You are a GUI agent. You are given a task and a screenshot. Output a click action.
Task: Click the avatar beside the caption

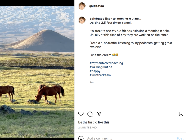82,20
